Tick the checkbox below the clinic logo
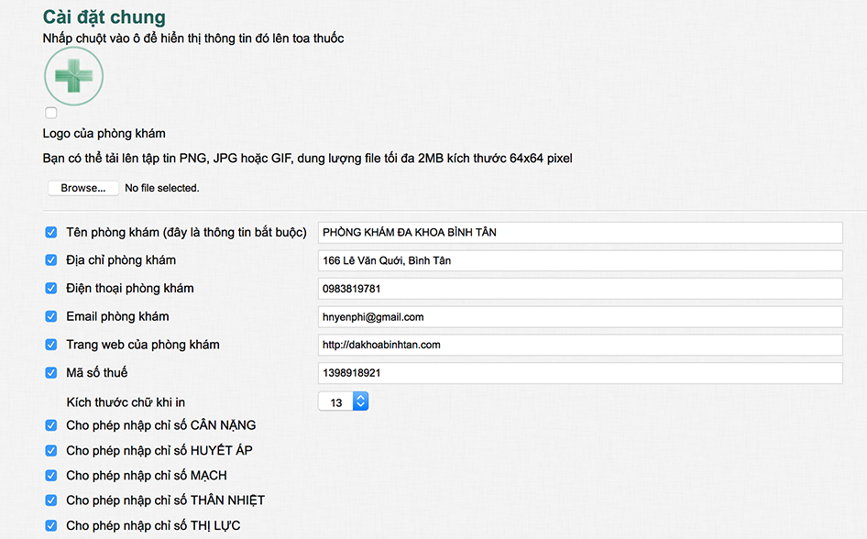Screen dimensions: 867x539 point(51,113)
